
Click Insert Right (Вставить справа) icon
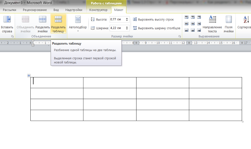coord(7,19)
